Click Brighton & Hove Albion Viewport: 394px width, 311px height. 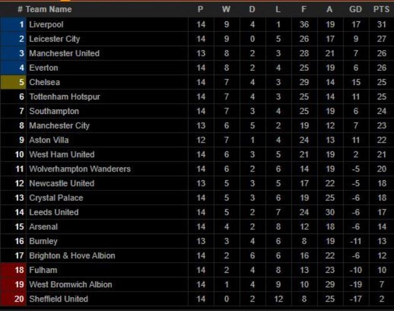click(x=72, y=255)
